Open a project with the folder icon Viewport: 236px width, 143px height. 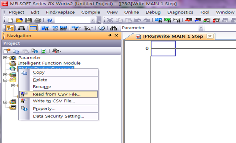point(20,20)
